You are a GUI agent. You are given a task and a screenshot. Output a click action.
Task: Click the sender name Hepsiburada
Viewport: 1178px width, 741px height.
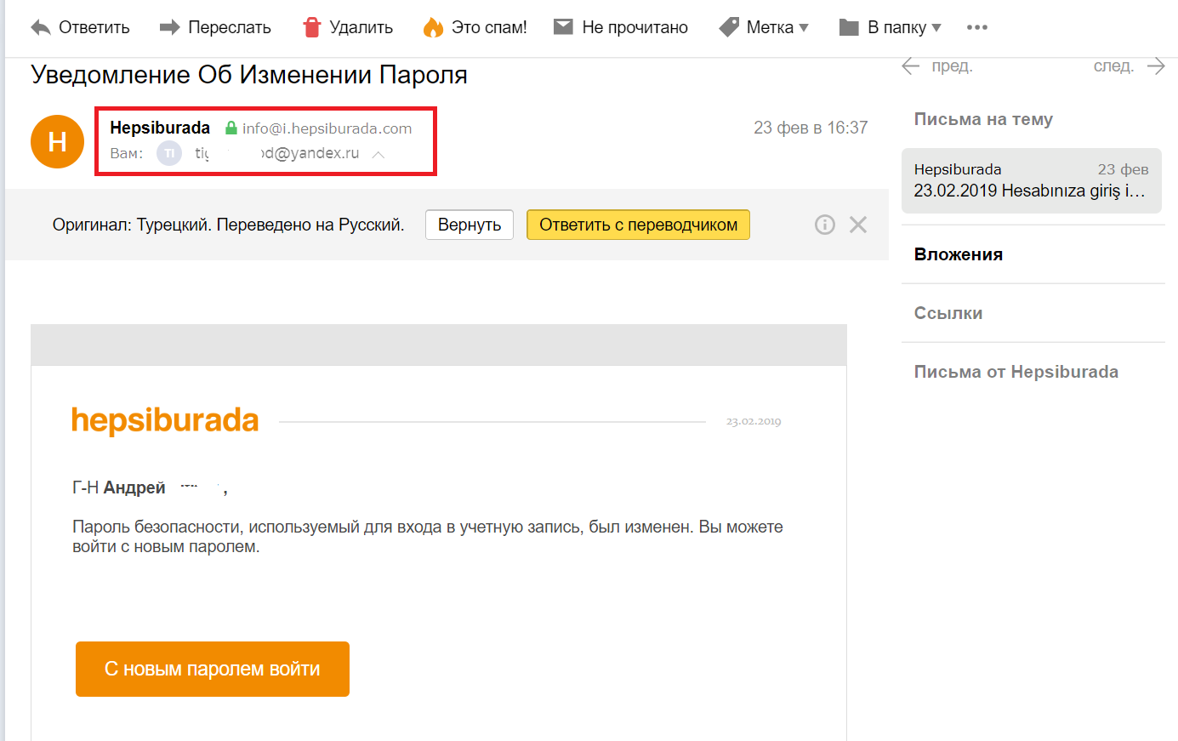point(160,128)
